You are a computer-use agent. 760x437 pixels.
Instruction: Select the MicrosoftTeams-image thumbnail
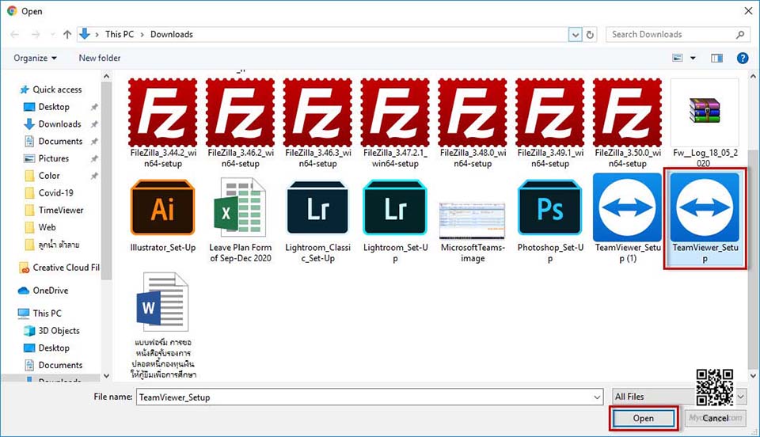tap(473, 220)
